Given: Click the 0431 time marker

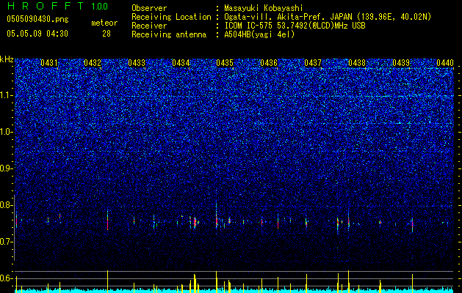Looking at the screenshot, I should coord(49,63).
